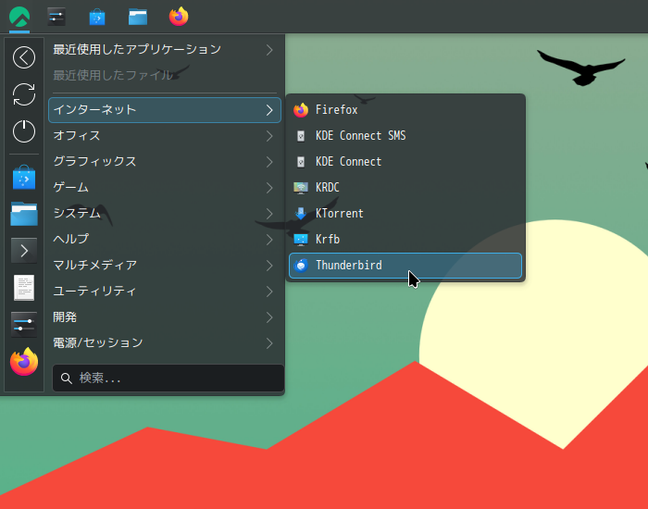
Task: Open Discover store from the top panel
Action: tap(97, 17)
